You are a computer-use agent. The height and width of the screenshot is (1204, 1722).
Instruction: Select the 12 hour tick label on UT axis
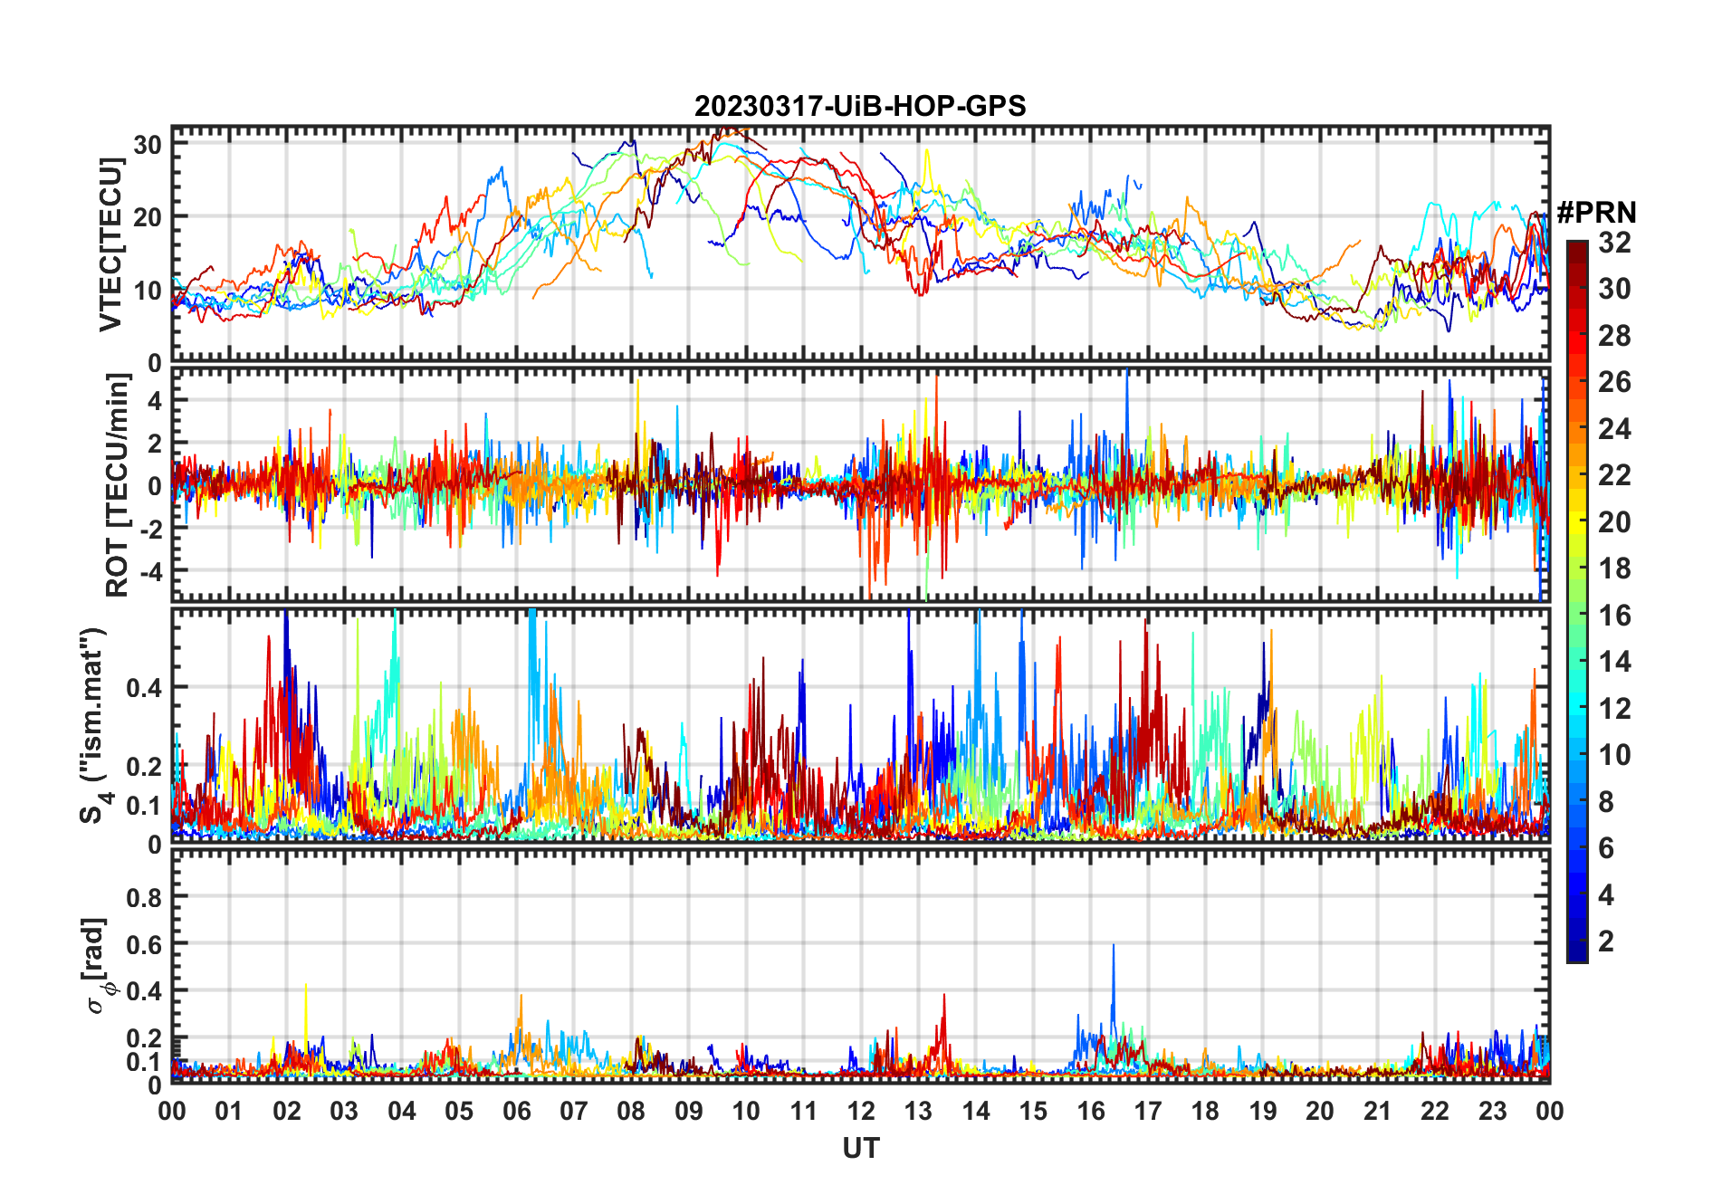pos(861,1111)
